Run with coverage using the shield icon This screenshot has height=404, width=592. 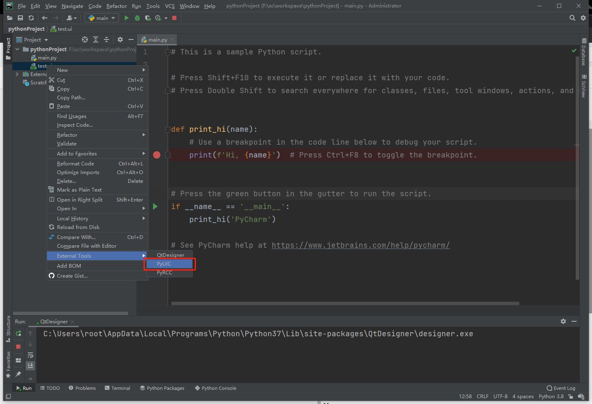(148, 18)
